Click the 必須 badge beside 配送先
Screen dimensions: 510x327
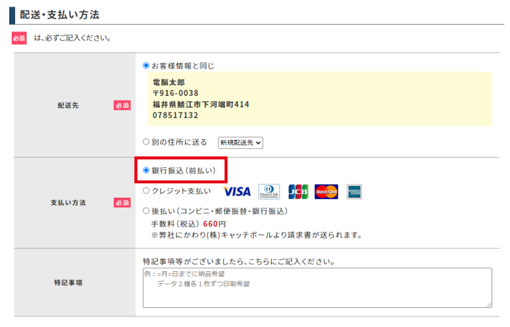pyautogui.click(x=122, y=105)
